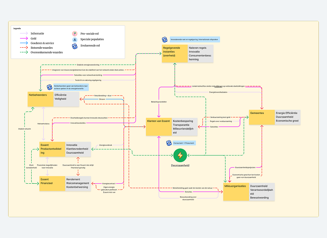The image size is (327, 238).
Task: Select evolving-role icon beside Consument → Prosument
Action: 169,143
